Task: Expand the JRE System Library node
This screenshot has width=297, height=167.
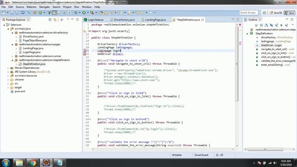Action: pos(8,72)
